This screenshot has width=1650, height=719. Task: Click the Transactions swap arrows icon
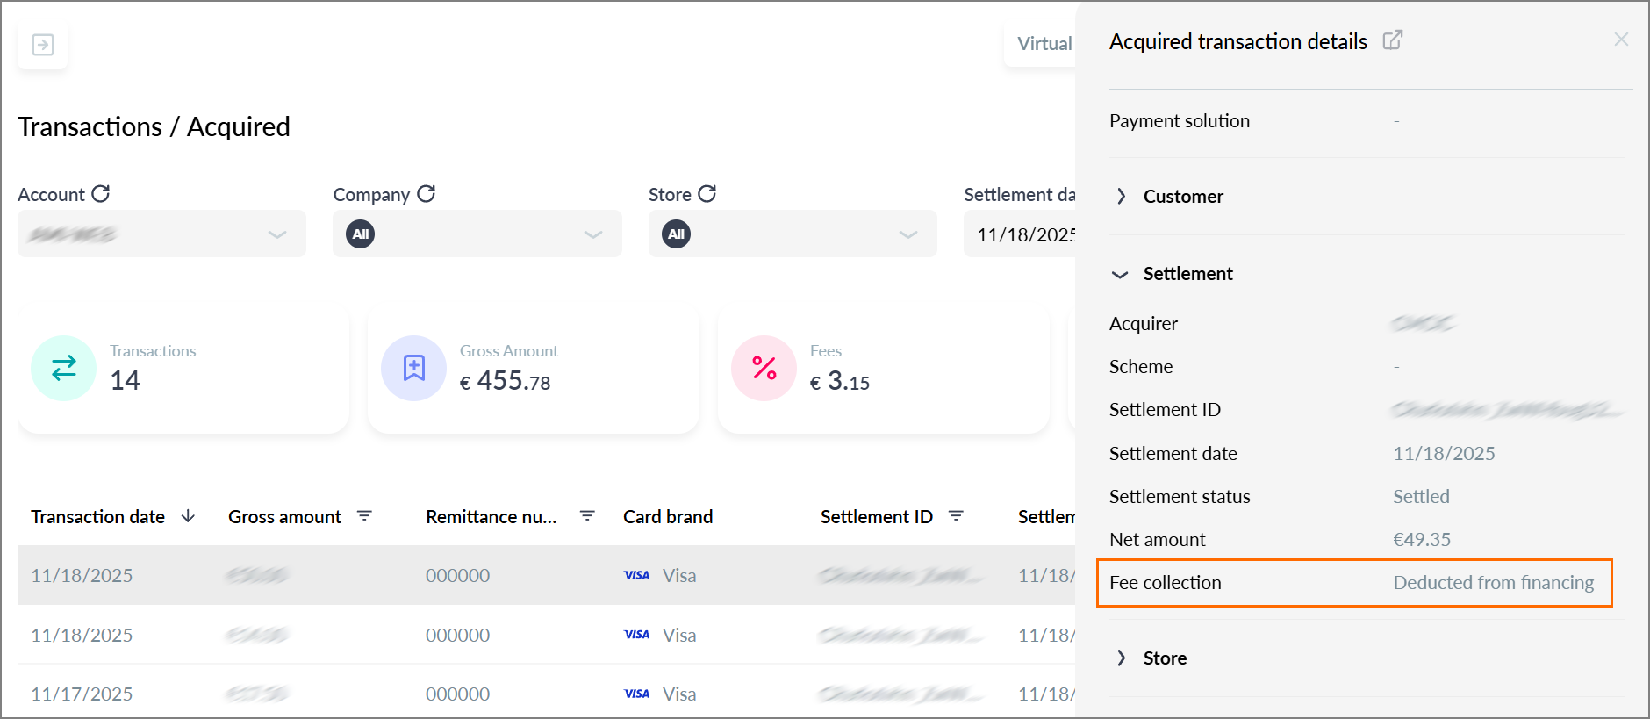pos(63,368)
